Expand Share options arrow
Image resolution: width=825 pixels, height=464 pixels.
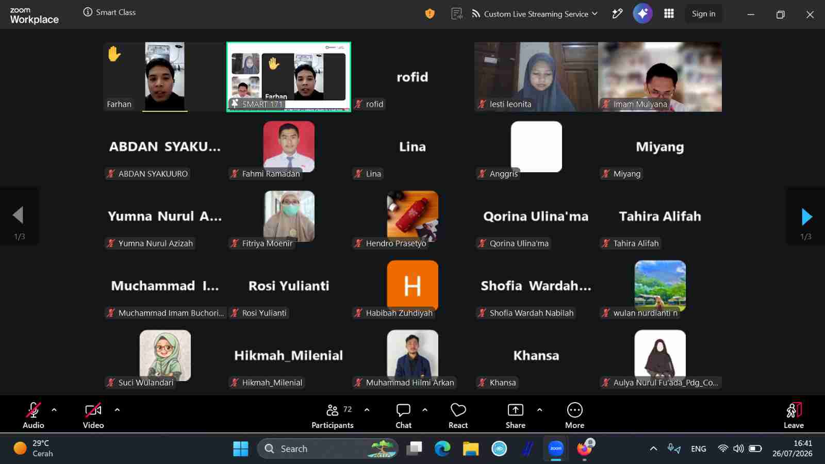tap(539, 410)
